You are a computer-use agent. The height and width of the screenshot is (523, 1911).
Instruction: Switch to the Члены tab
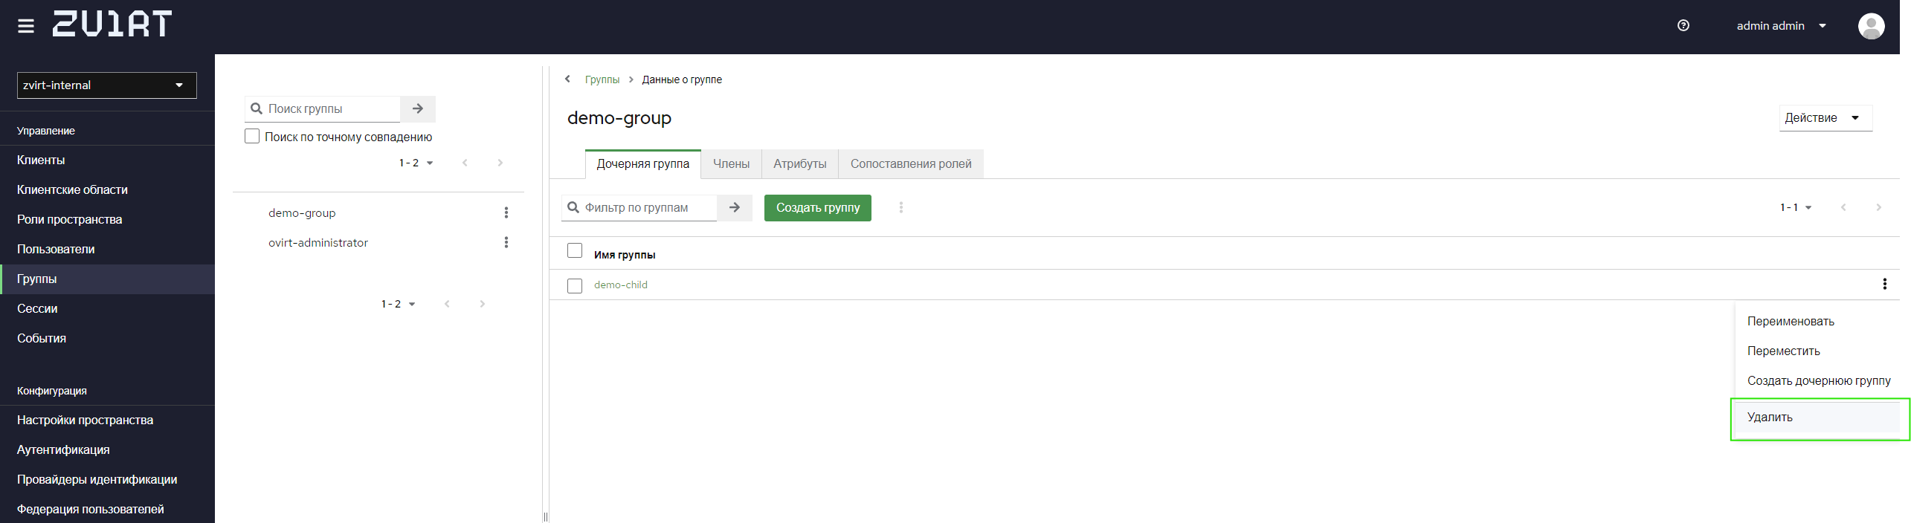pyautogui.click(x=731, y=163)
